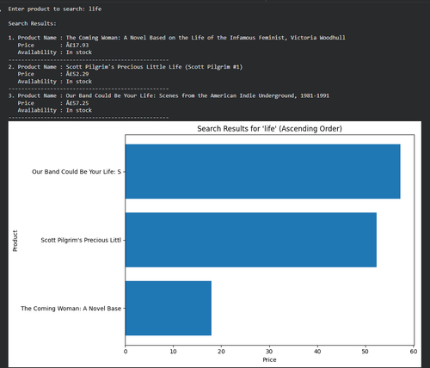Click the 'Our Band Could Be Your Life' bar
430x368 pixels.
263,171
